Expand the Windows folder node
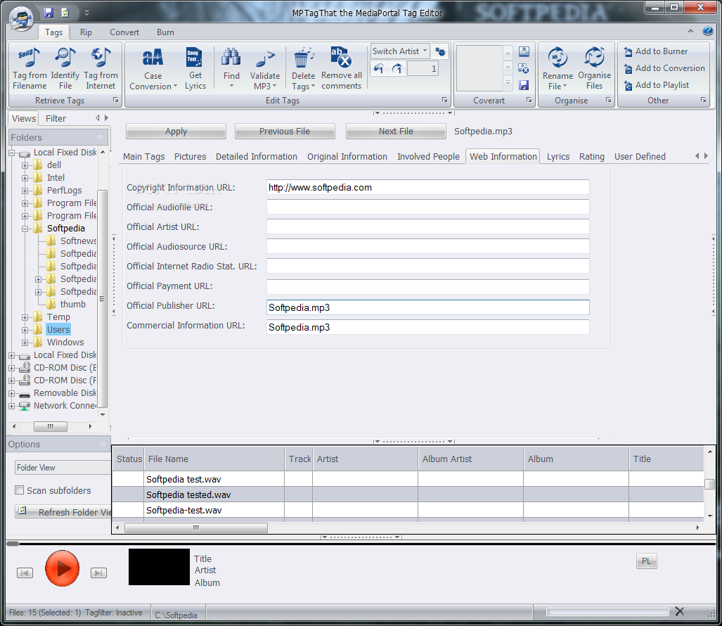The height and width of the screenshot is (626, 722). click(x=25, y=343)
